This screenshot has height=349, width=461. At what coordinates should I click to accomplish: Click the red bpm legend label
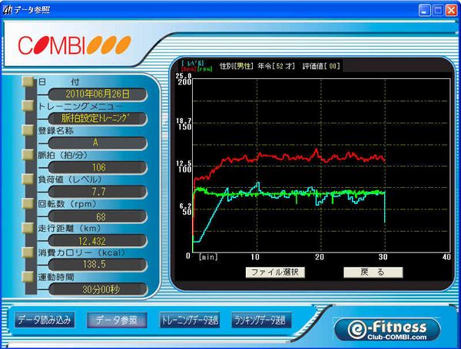[189, 69]
